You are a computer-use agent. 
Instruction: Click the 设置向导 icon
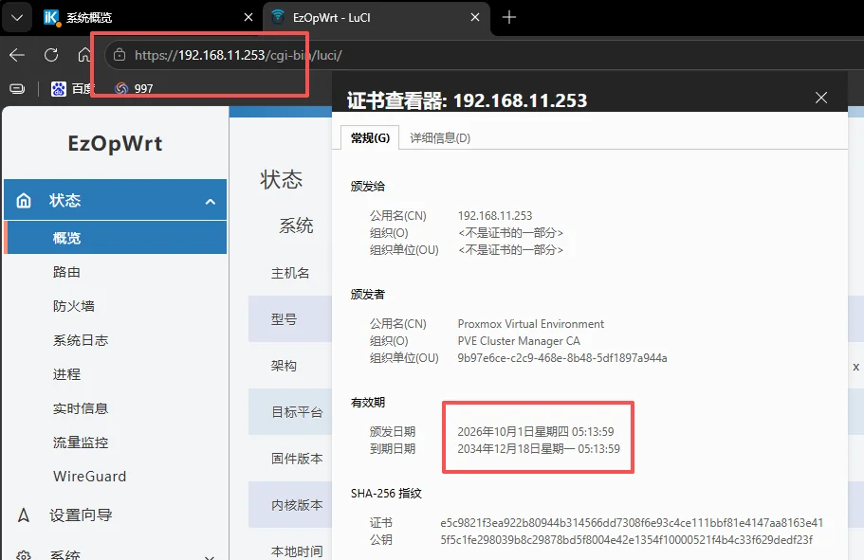[x=24, y=515]
